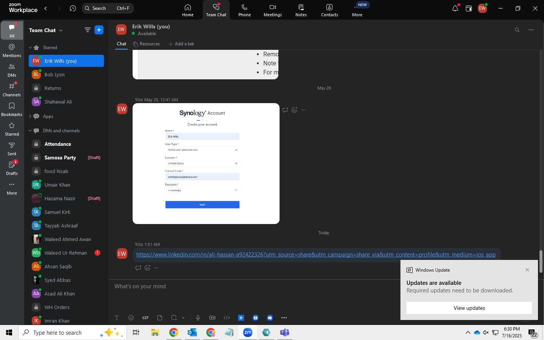Dismiss the Windows Update notification
This screenshot has width=544, height=340.
click(x=527, y=270)
